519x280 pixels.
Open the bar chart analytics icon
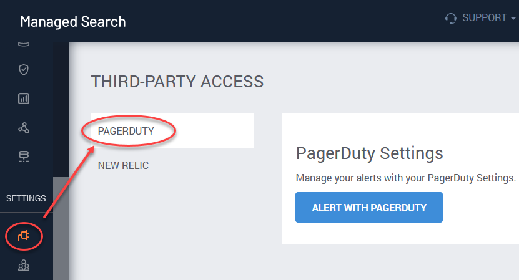[24, 99]
